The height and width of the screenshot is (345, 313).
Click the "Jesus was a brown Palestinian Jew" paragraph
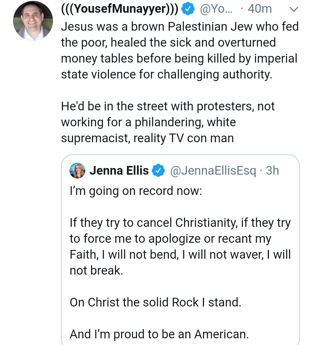pos(179,50)
